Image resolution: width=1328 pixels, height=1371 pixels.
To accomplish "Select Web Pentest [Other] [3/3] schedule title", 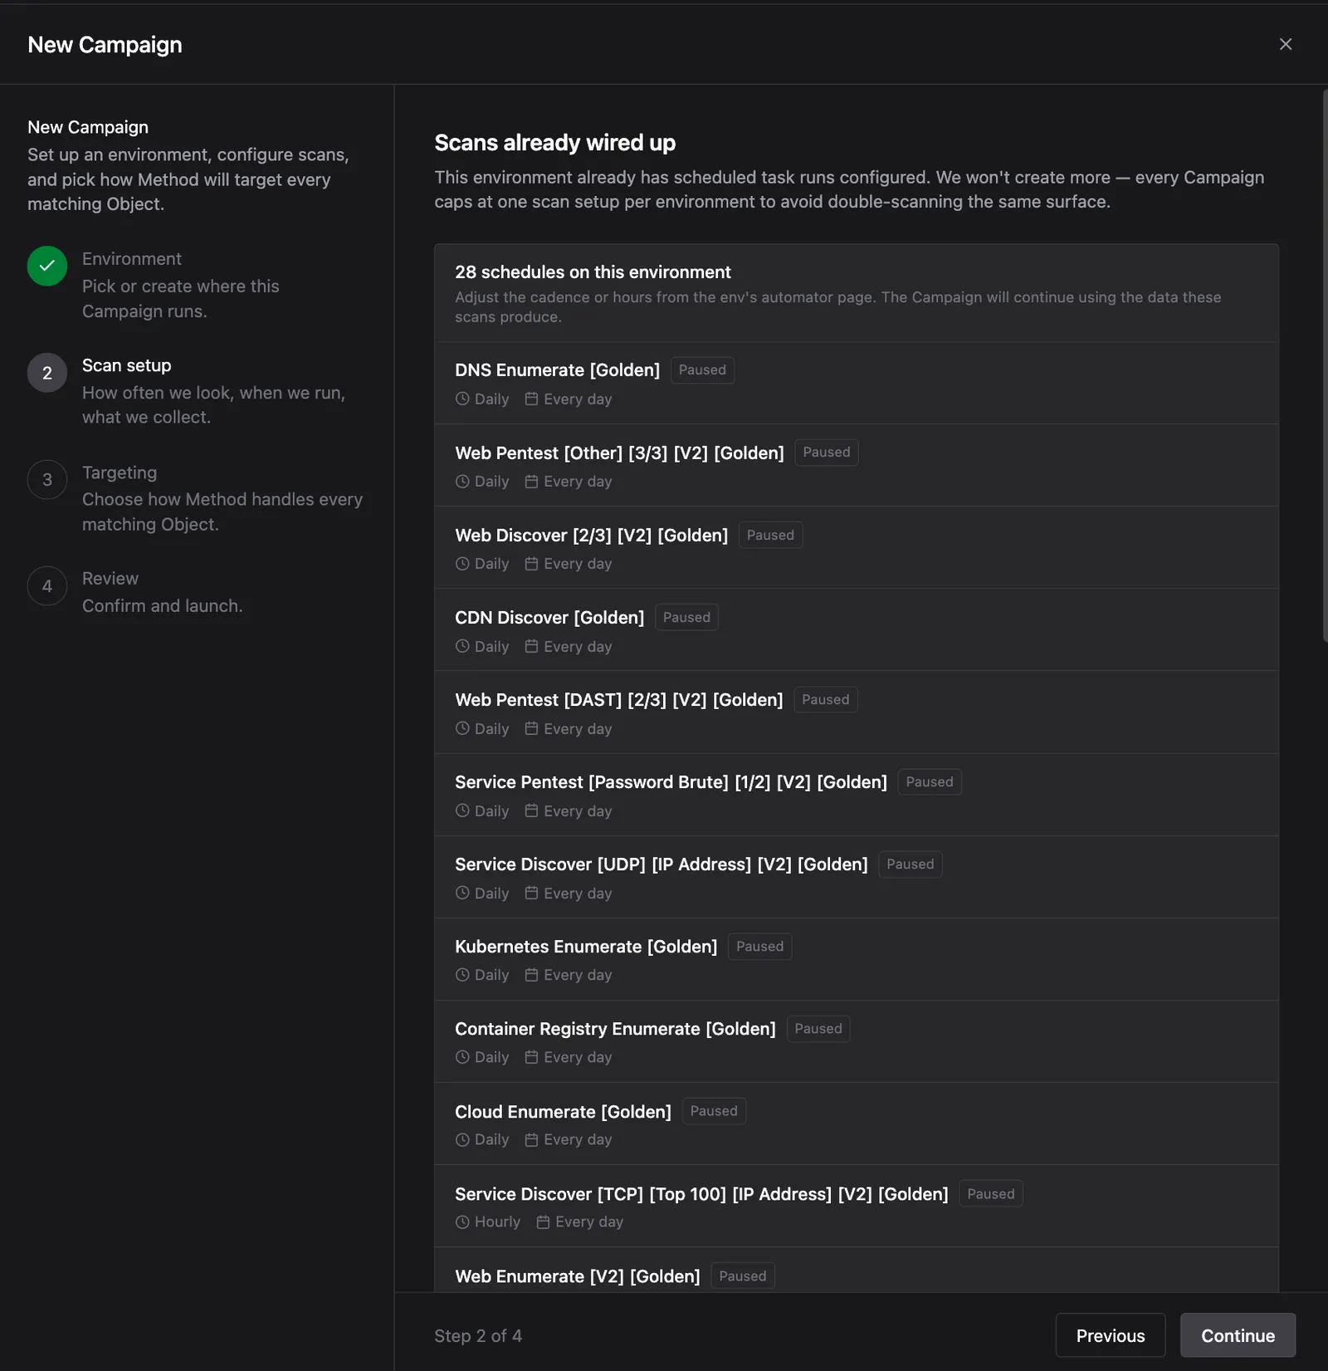I will 619,453.
